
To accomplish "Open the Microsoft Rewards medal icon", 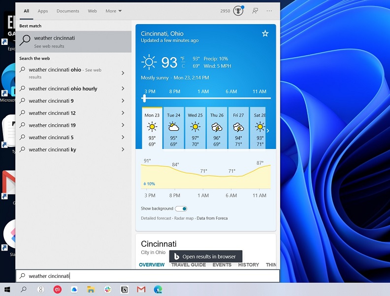I will [238, 11].
